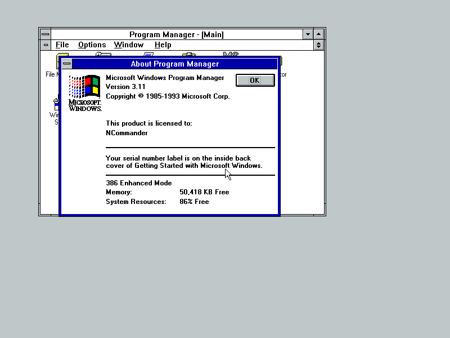Open the Options menu
This screenshot has height=338, width=450.
tap(92, 45)
